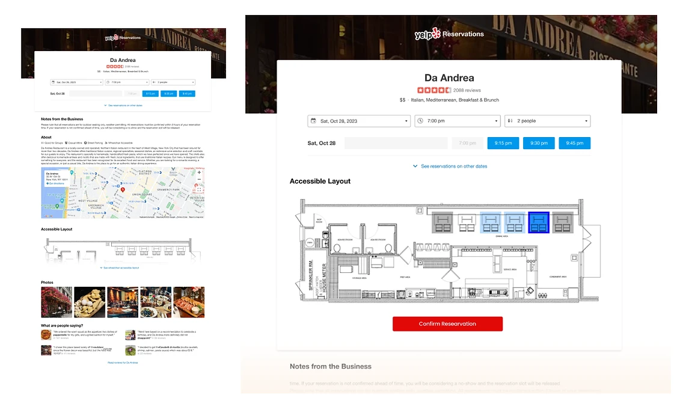Select the 9:45 pm slot in small full-page mockup
683x398 pixels.
pos(187,94)
